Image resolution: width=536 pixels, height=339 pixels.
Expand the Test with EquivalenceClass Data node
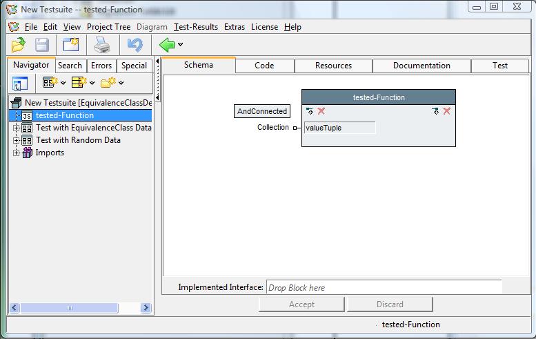(17, 128)
